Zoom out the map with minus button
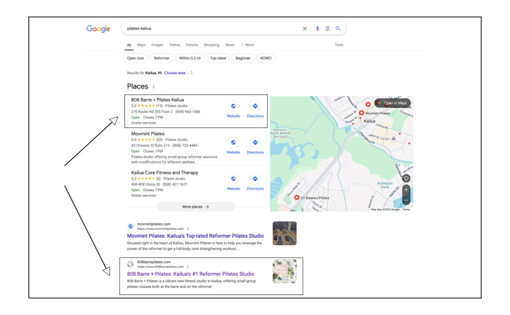 pyautogui.click(x=406, y=200)
